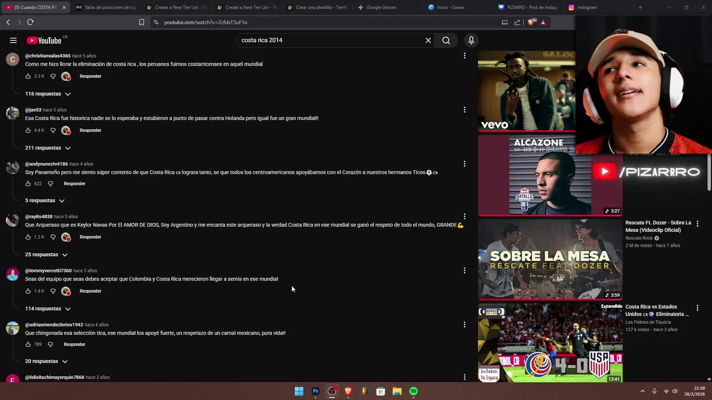The width and height of the screenshot is (712, 400).
Task: Open the YouTube guide hamburger menu
Action: [13, 40]
